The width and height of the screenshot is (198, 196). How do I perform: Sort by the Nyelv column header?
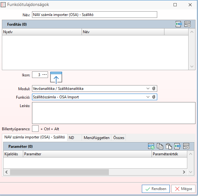pos(42,32)
